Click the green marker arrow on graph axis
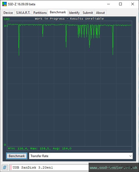Viewport: 139px width, 172px height. pyautogui.click(x=5, y=26)
